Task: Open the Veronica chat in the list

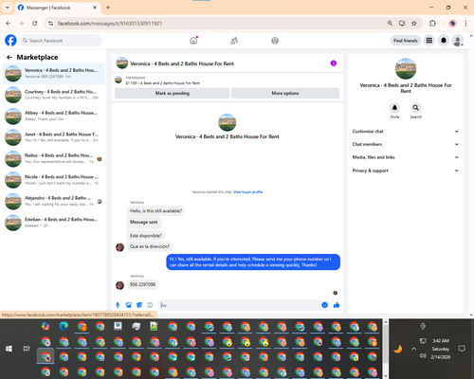Action: click(x=53, y=73)
